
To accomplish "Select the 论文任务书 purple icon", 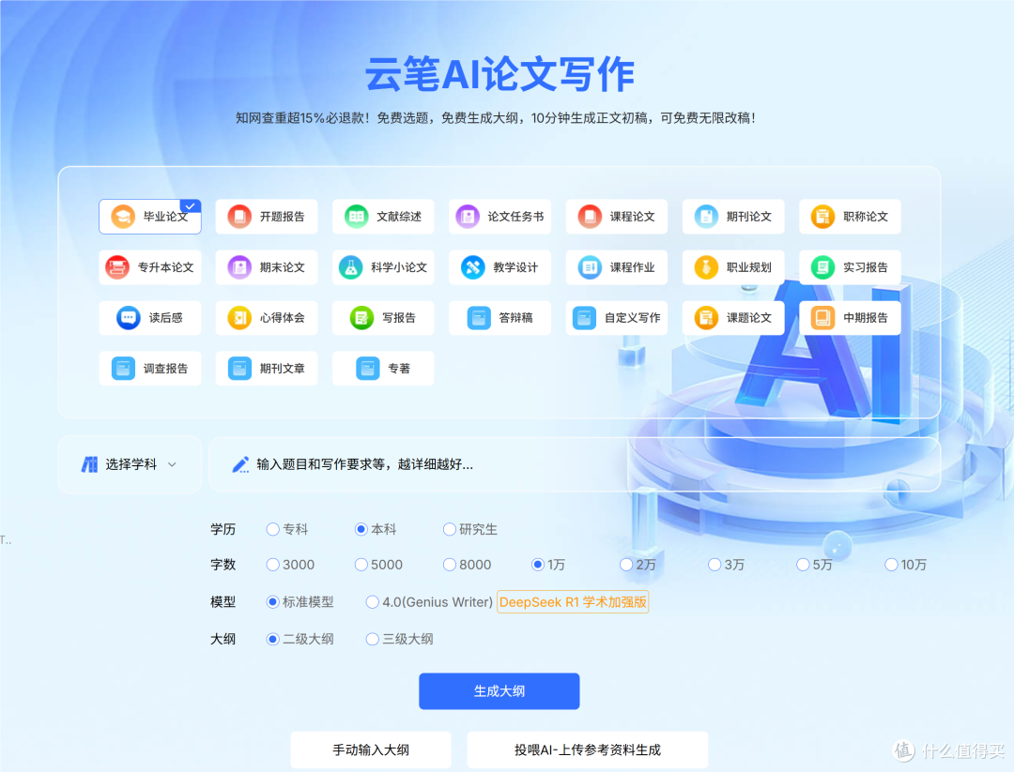I will (x=467, y=217).
